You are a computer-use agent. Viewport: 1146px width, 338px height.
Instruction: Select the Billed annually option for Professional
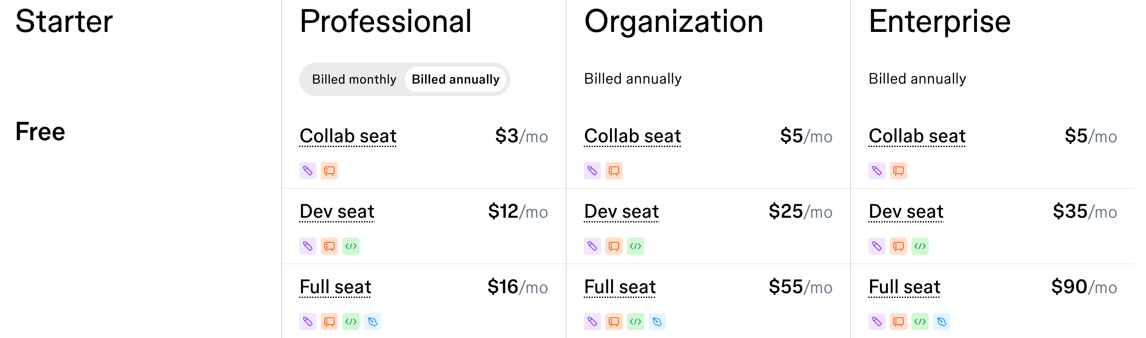coord(456,79)
